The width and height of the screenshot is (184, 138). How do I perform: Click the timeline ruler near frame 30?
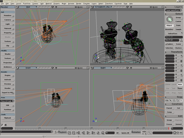pyautogui.click(x=92, y=128)
